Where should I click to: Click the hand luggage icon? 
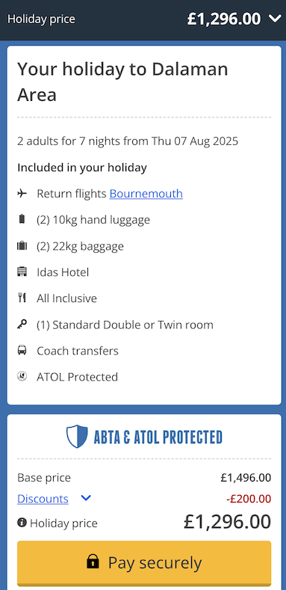[x=22, y=219]
